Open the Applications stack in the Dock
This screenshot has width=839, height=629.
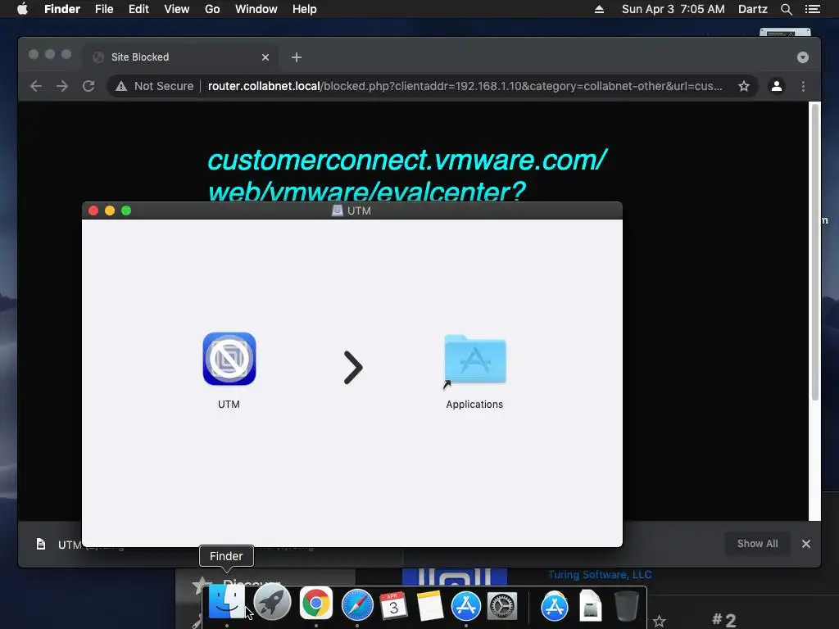pos(554,605)
